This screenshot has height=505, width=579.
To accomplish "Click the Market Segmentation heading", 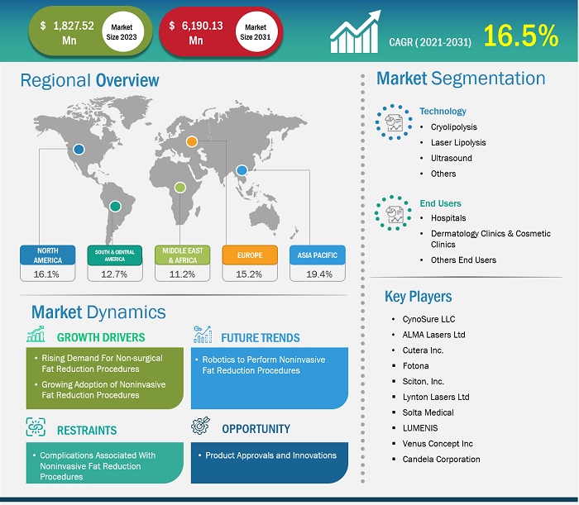I will (x=461, y=79).
